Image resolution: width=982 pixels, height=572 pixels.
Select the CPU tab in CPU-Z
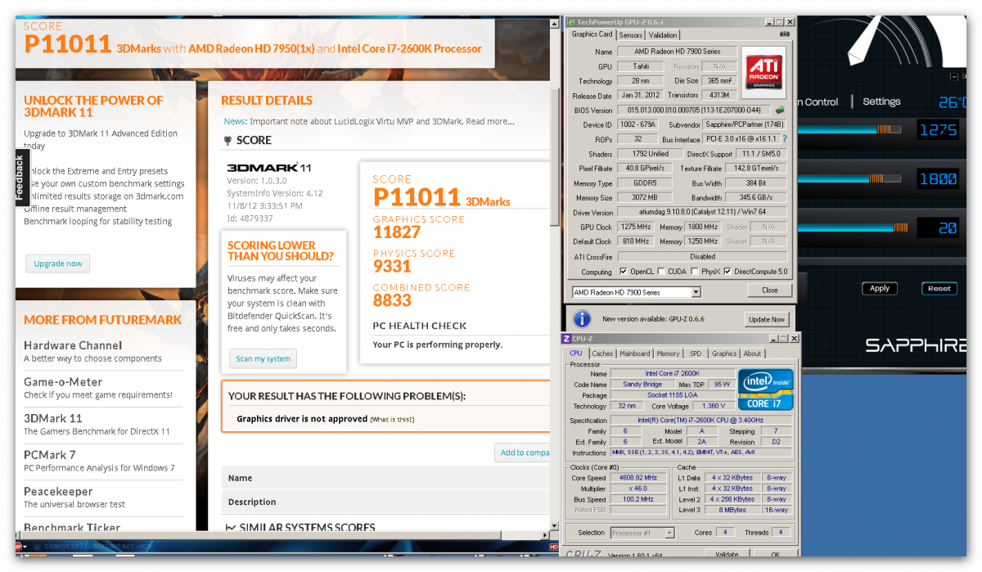click(x=575, y=353)
